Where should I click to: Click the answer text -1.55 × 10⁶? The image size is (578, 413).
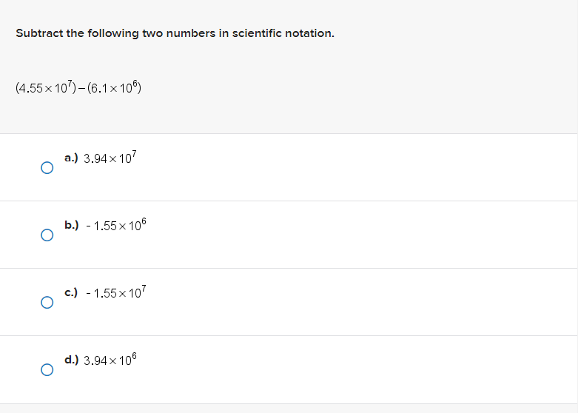tap(112, 226)
